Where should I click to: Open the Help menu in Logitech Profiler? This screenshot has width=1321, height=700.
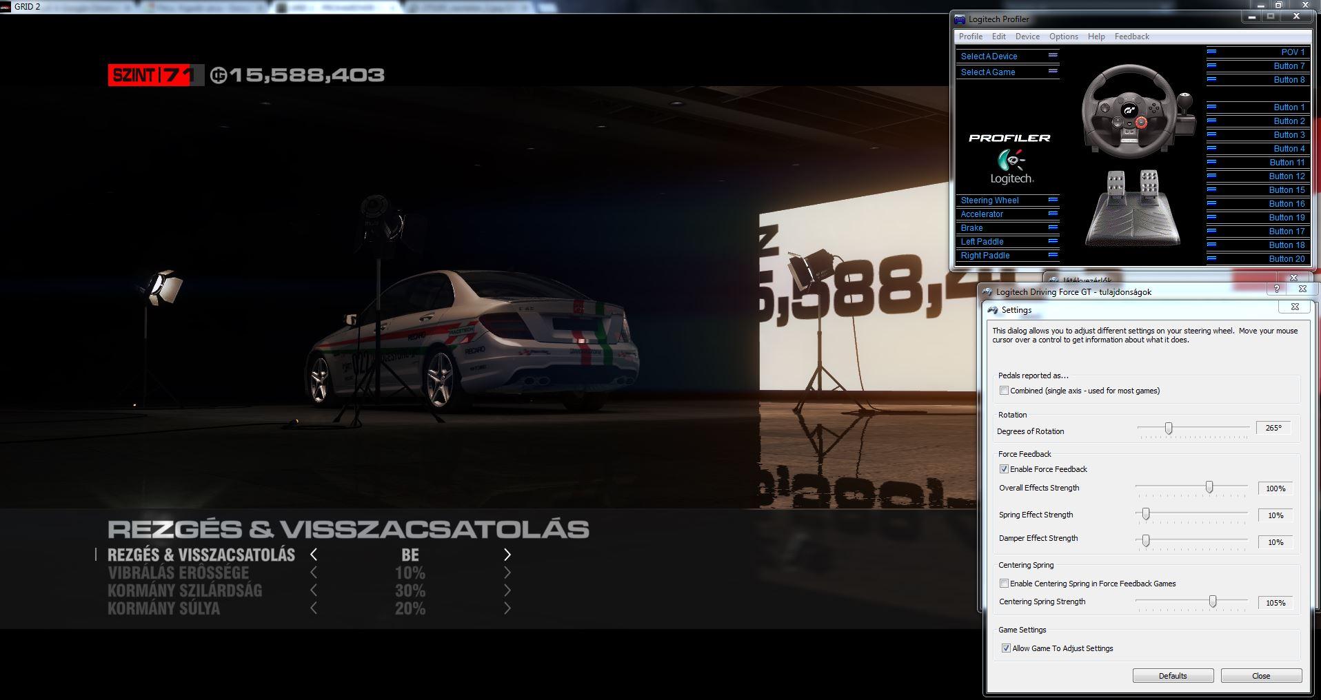(1096, 37)
